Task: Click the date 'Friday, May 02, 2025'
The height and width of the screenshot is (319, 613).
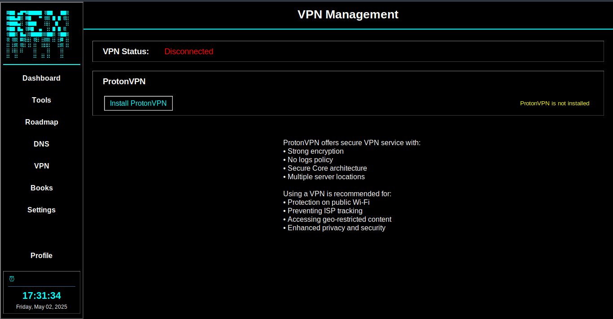Action: [x=42, y=307]
